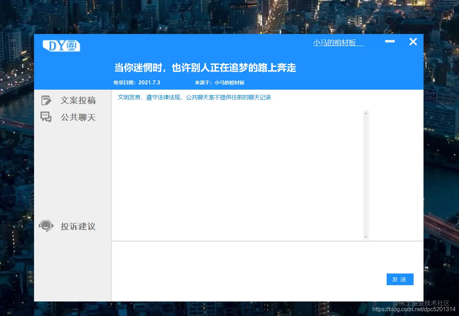The width and height of the screenshot is (459, 316).
Task: Switch to the 文案投稿 section
Action: coord(78,100)
